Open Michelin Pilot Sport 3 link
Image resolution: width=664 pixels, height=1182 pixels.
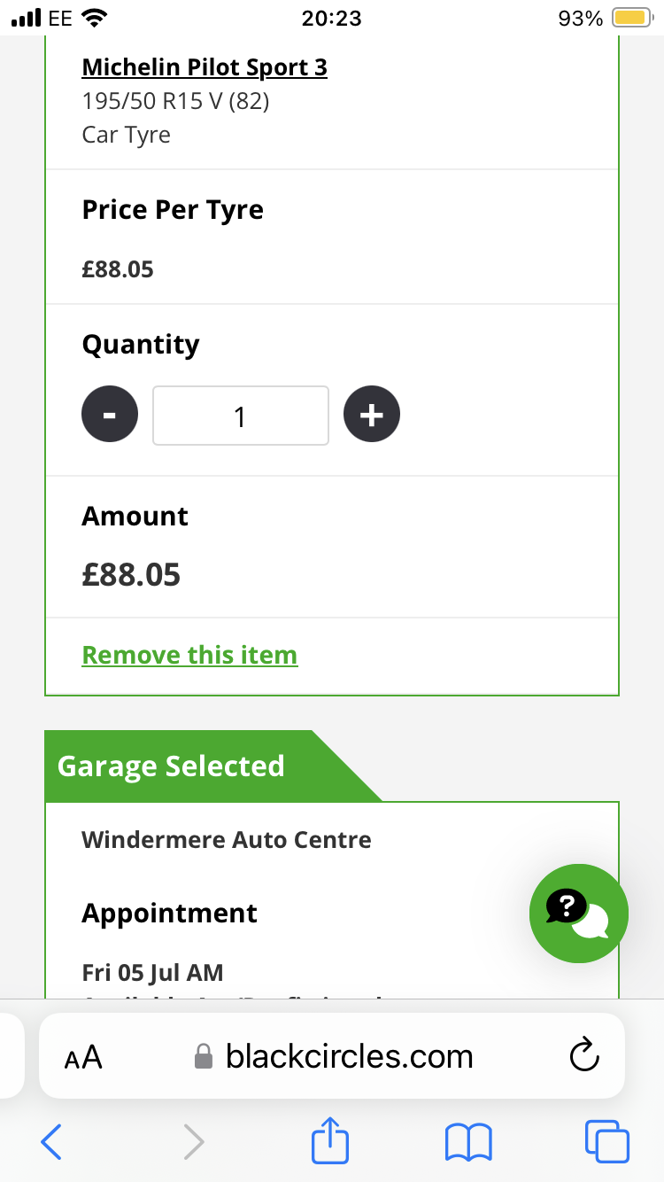[205, 66]
